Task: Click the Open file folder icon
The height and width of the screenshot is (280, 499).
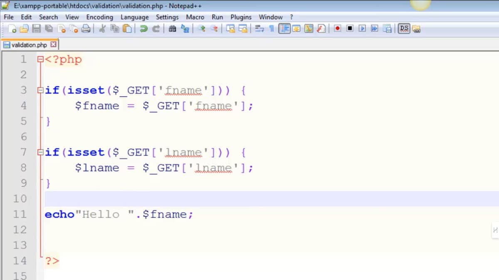Action: [x=25, y=29]
